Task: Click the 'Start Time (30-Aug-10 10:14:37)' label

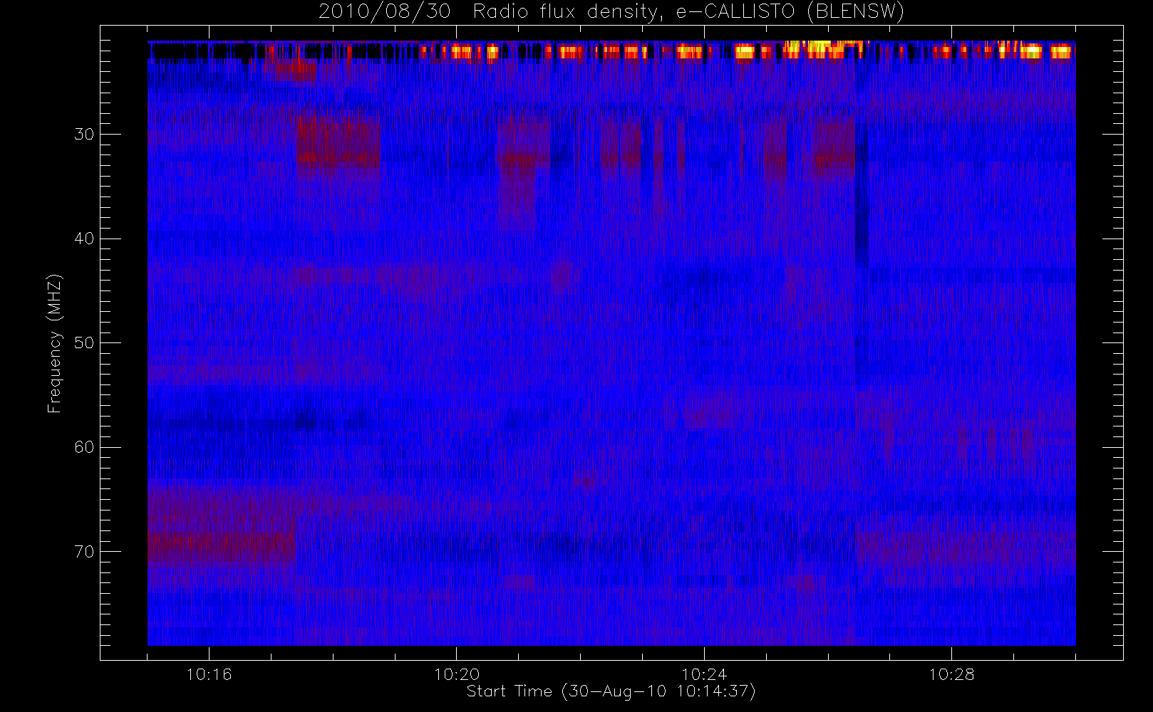Action: click(x=611, y=691)
